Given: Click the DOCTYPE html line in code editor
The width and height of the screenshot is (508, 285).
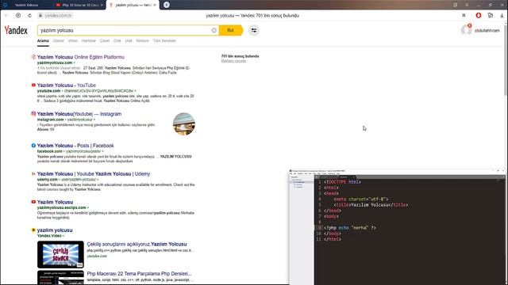Looking at the screenshot, I should [342, 182].
